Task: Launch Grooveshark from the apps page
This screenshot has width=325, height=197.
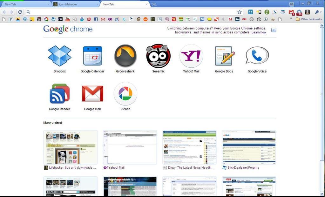Action: [x=125, y=56]
